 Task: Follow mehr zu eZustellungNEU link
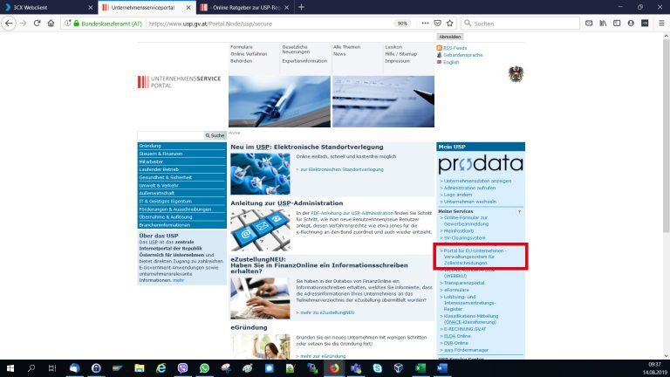325,312
